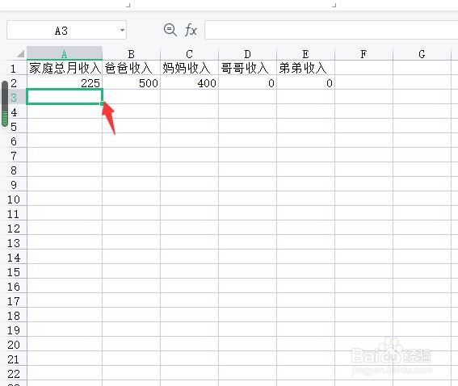Viewport: 458px width, 386px height.
Task: Select row 2 header
Action: click(14, 83)
